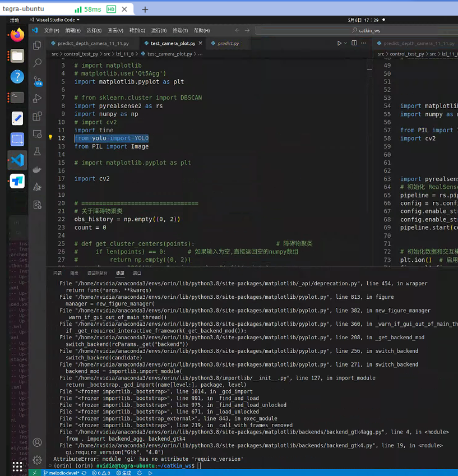Viewport: 458px width, 476px height.
Task: Open the Search view in activity bar
Action: click(x=37, y=63)
